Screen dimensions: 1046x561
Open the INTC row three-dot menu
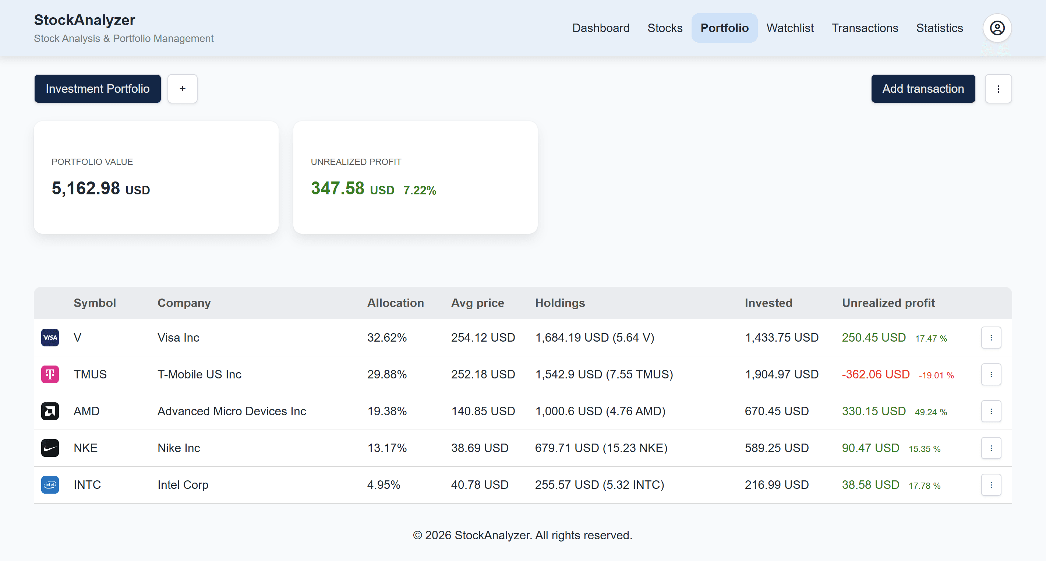click(x=991, y=485)
